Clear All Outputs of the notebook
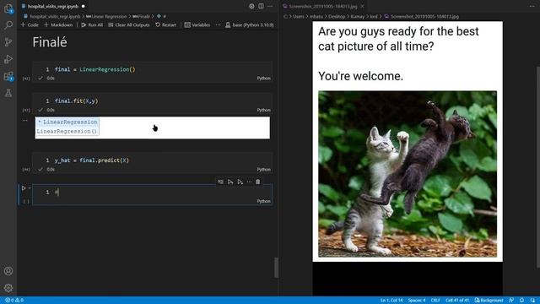Viewport: 540px width, 304px height. [129, 24]
